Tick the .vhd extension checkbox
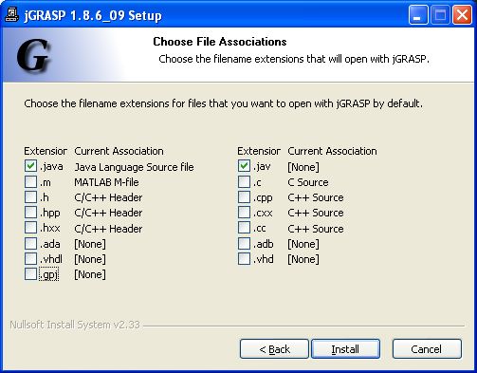 (x=244, y=258)
